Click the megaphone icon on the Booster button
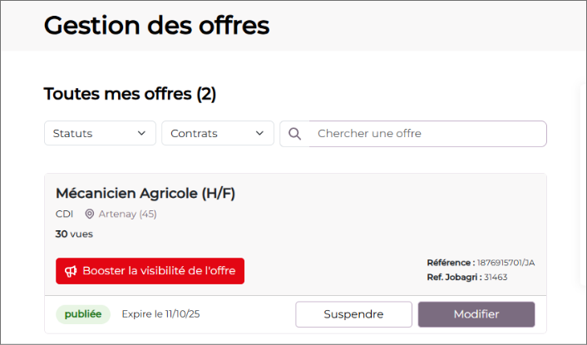This screenshot has width=587, height=345. (71, 271)
